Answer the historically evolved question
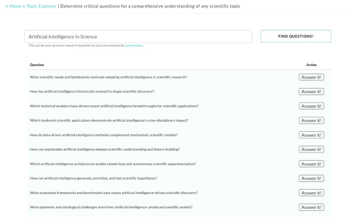The height and width of the screenshot is (217, 347). (x=311, y=92)
